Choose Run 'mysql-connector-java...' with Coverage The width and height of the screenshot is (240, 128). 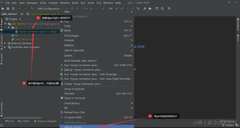(97, 74)
